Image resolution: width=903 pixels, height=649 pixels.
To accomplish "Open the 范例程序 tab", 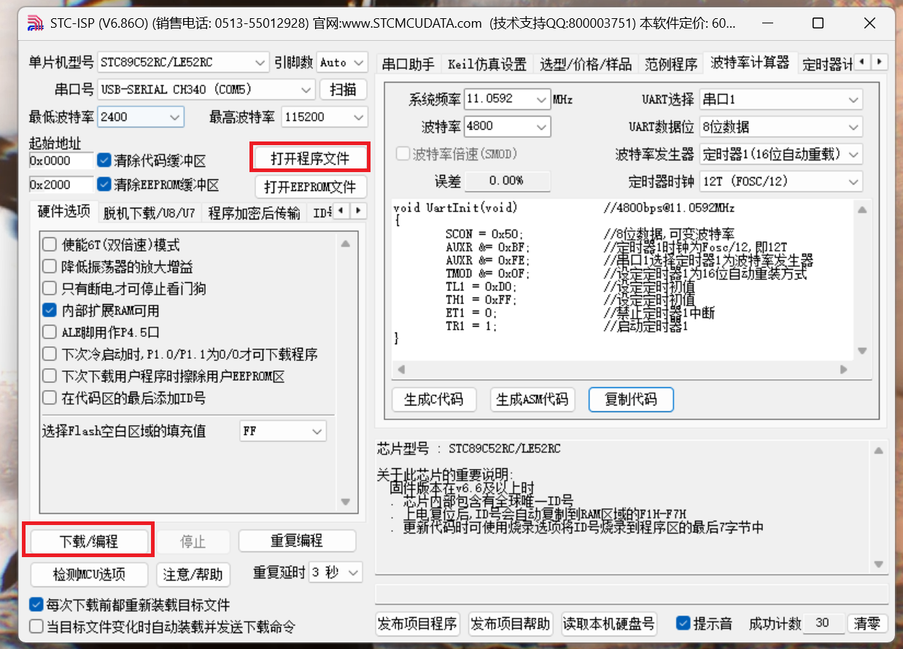I will tap(671, 64).
